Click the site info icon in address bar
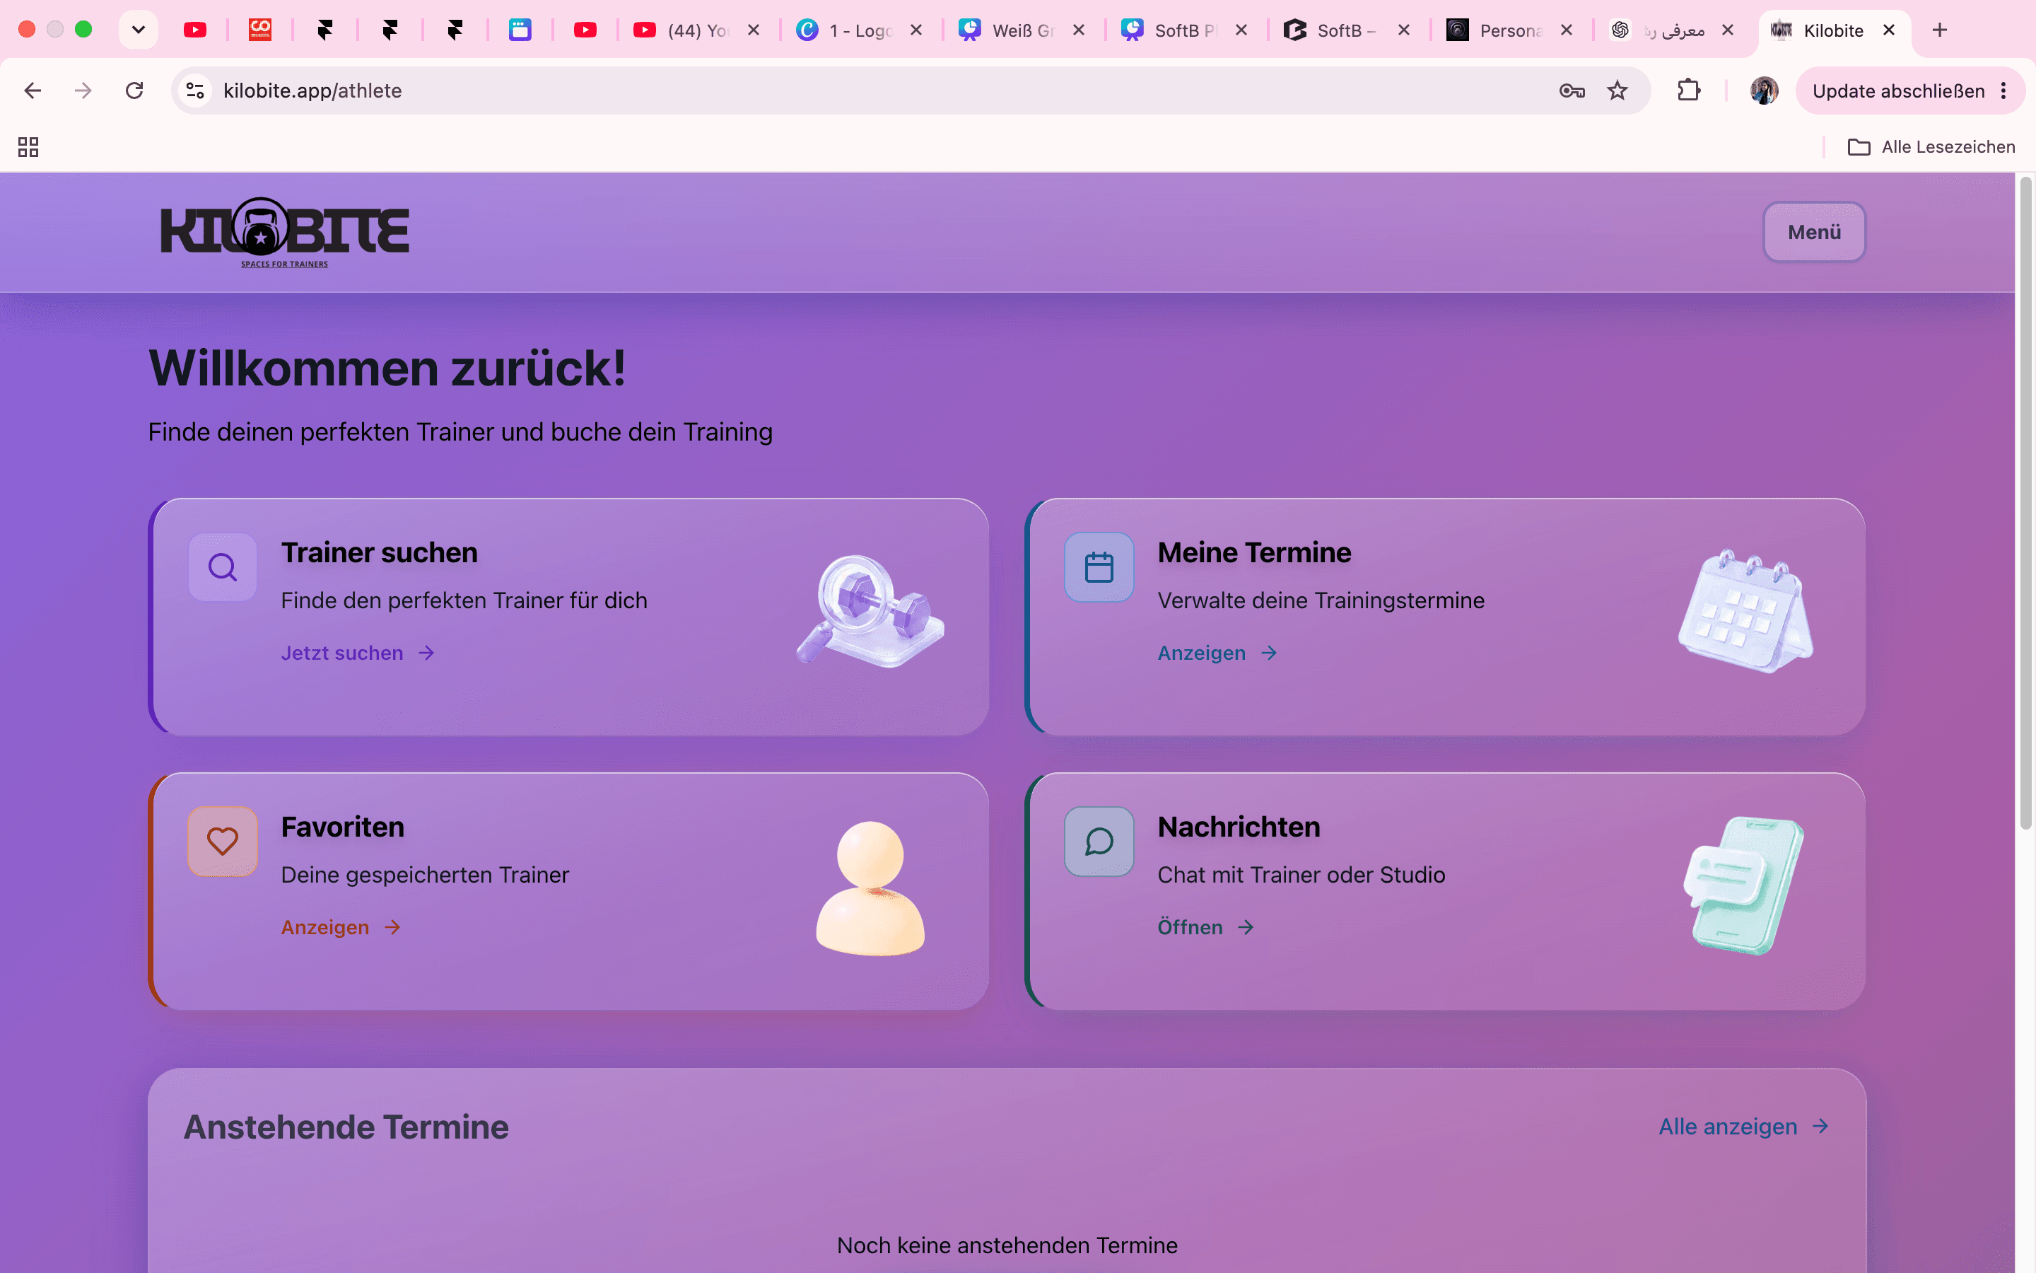 coord(195,90)
